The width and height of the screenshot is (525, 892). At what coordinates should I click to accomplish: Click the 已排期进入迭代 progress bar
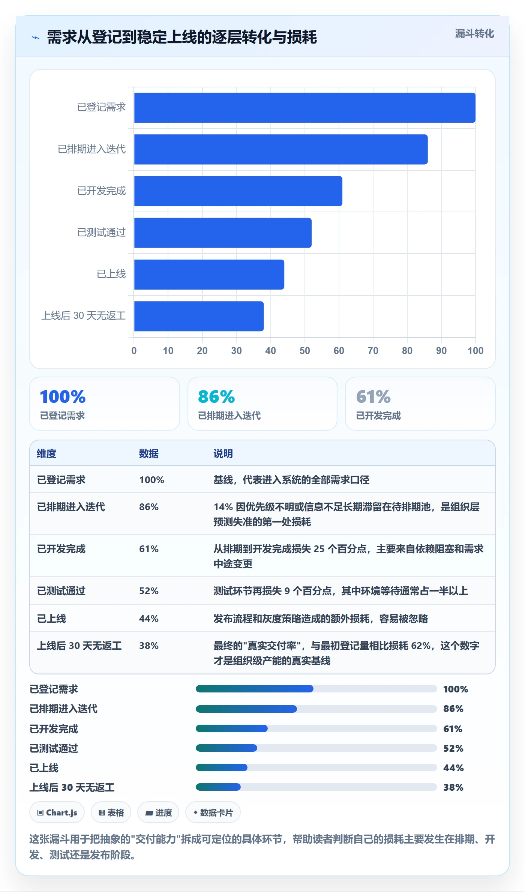316,709
